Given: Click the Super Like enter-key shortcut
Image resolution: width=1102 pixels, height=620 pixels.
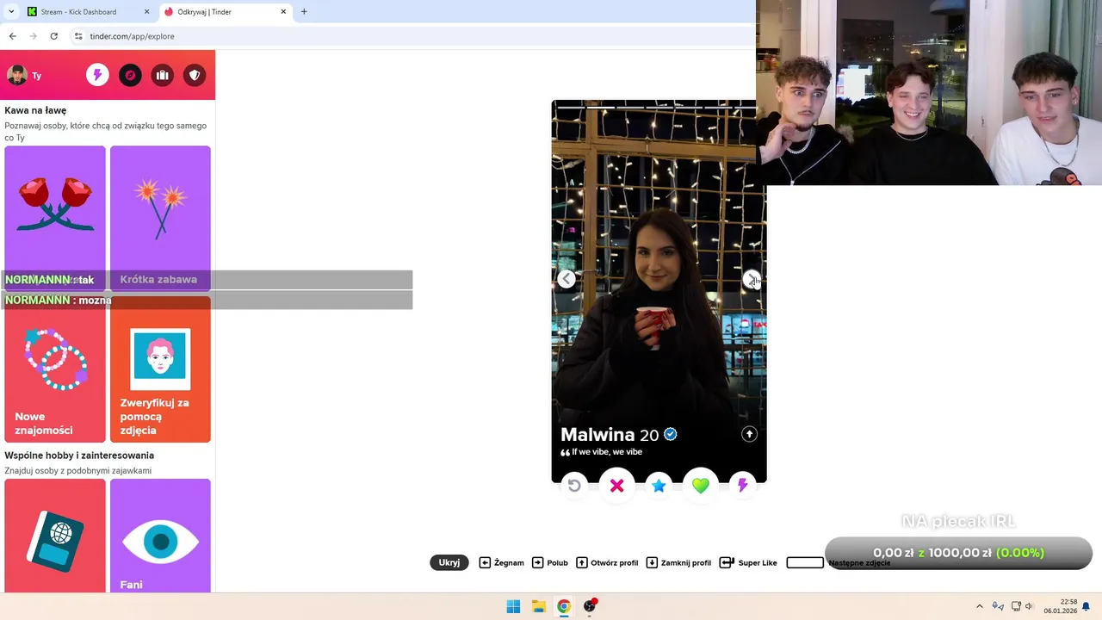Looking at the screenshot, I should coord(727,562).
